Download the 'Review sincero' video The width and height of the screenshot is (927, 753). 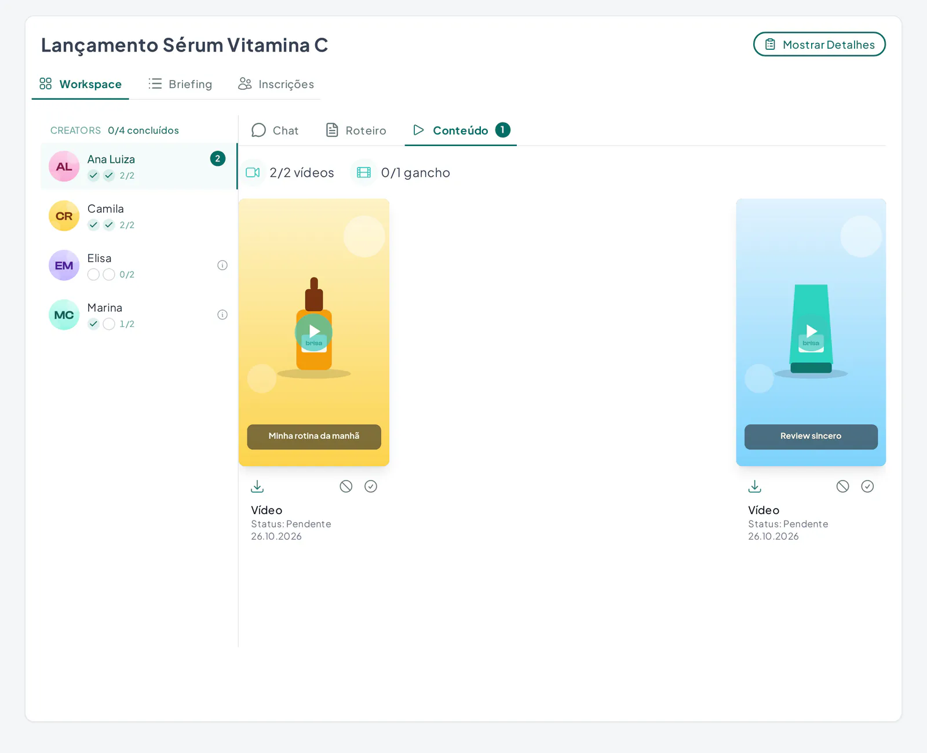[754, 486]
